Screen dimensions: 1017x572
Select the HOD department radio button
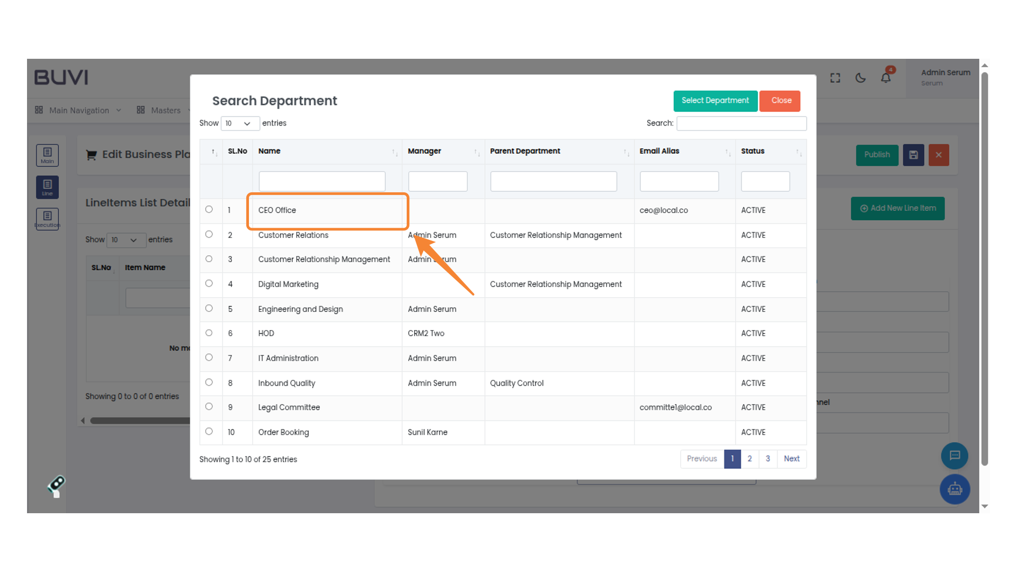pos(209,333)
